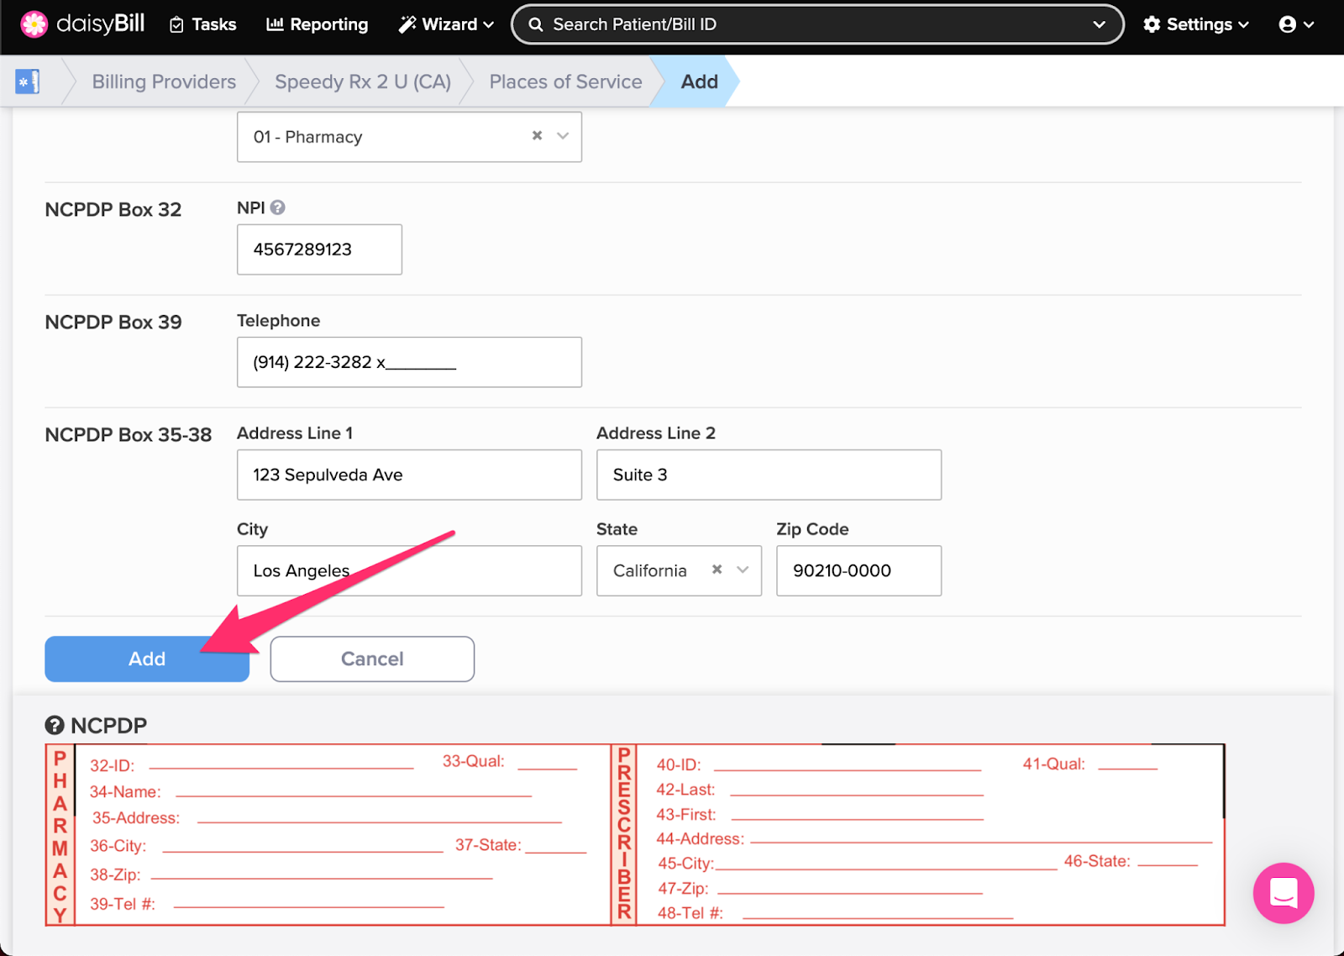This screenshot has width=1344, height=956.
Task: Click the Reporting chart icon
Action: tap(275, 24)
